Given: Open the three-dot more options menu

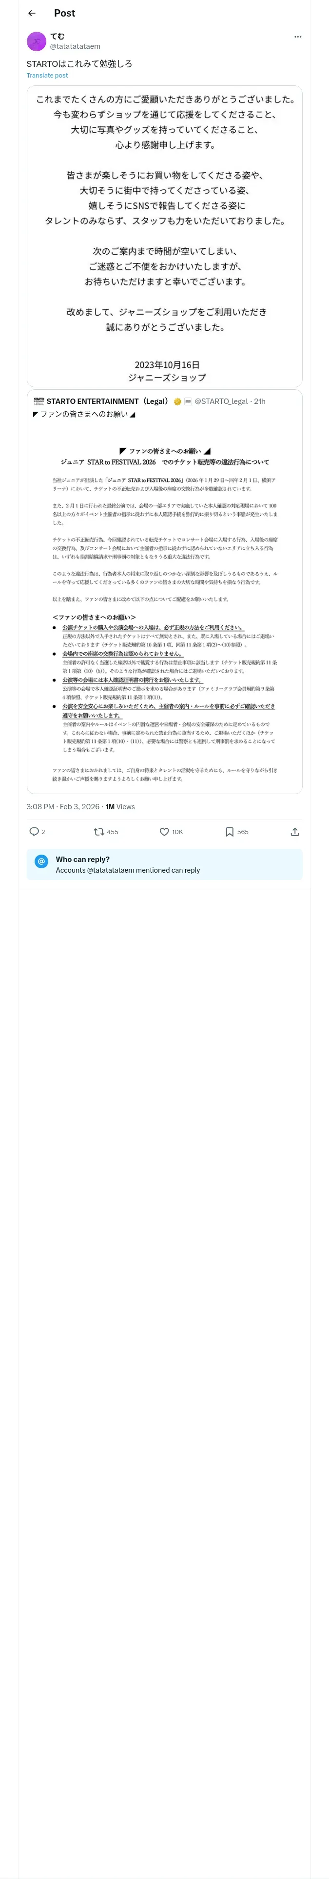Looking at the screenshot, I should (x=298, y=37).
